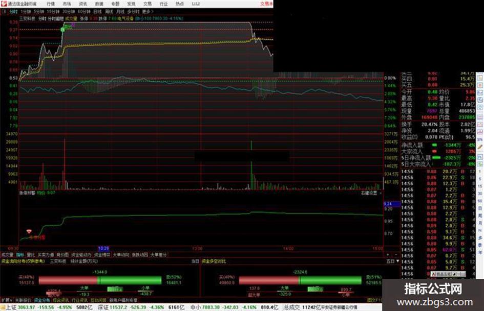
Task: Click the 9.24 highlighted price marker
Action: click(392, 204)
